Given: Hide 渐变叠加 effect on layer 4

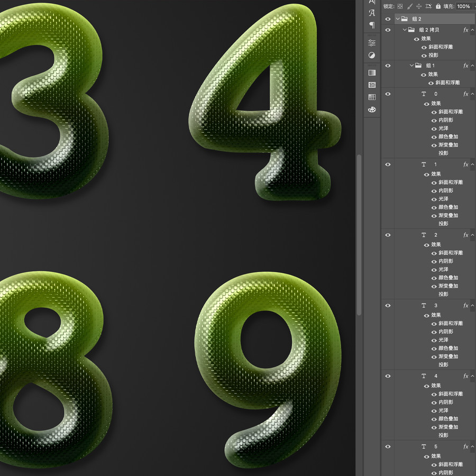Looking at the screenshot, I should pyautogui.click(x=434, y=427).
